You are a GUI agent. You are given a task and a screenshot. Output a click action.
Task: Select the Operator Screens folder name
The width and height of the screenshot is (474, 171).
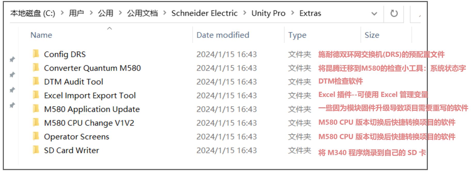click(x=77, y=137)
